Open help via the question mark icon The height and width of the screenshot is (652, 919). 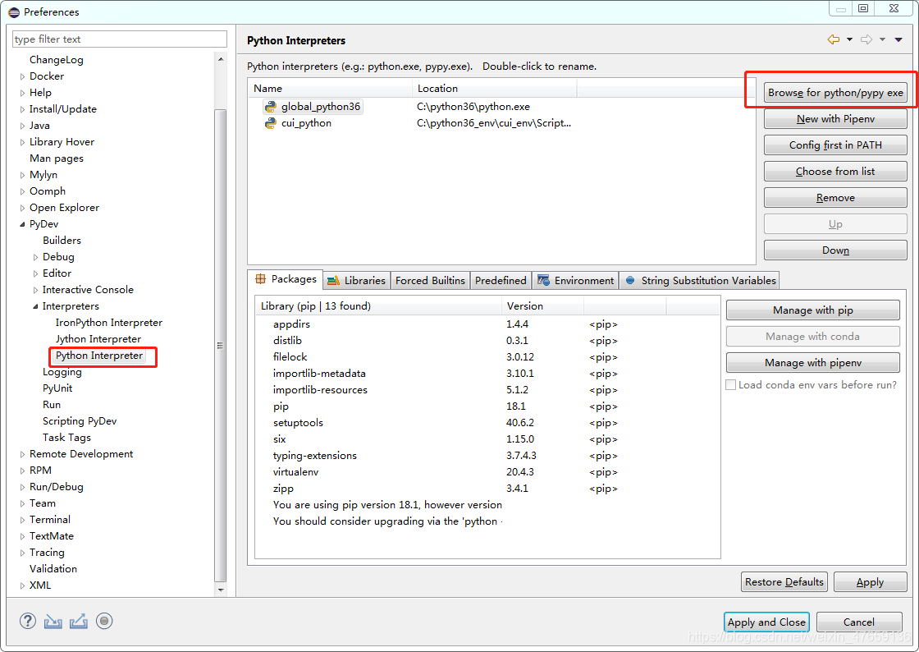pyautogui.click(x=27, y=621)
